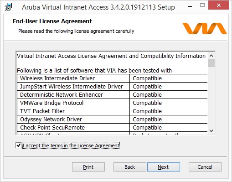Screen dimensions: 232x182
Task: Click the license scroll down arrow
Action: point(211,131)
